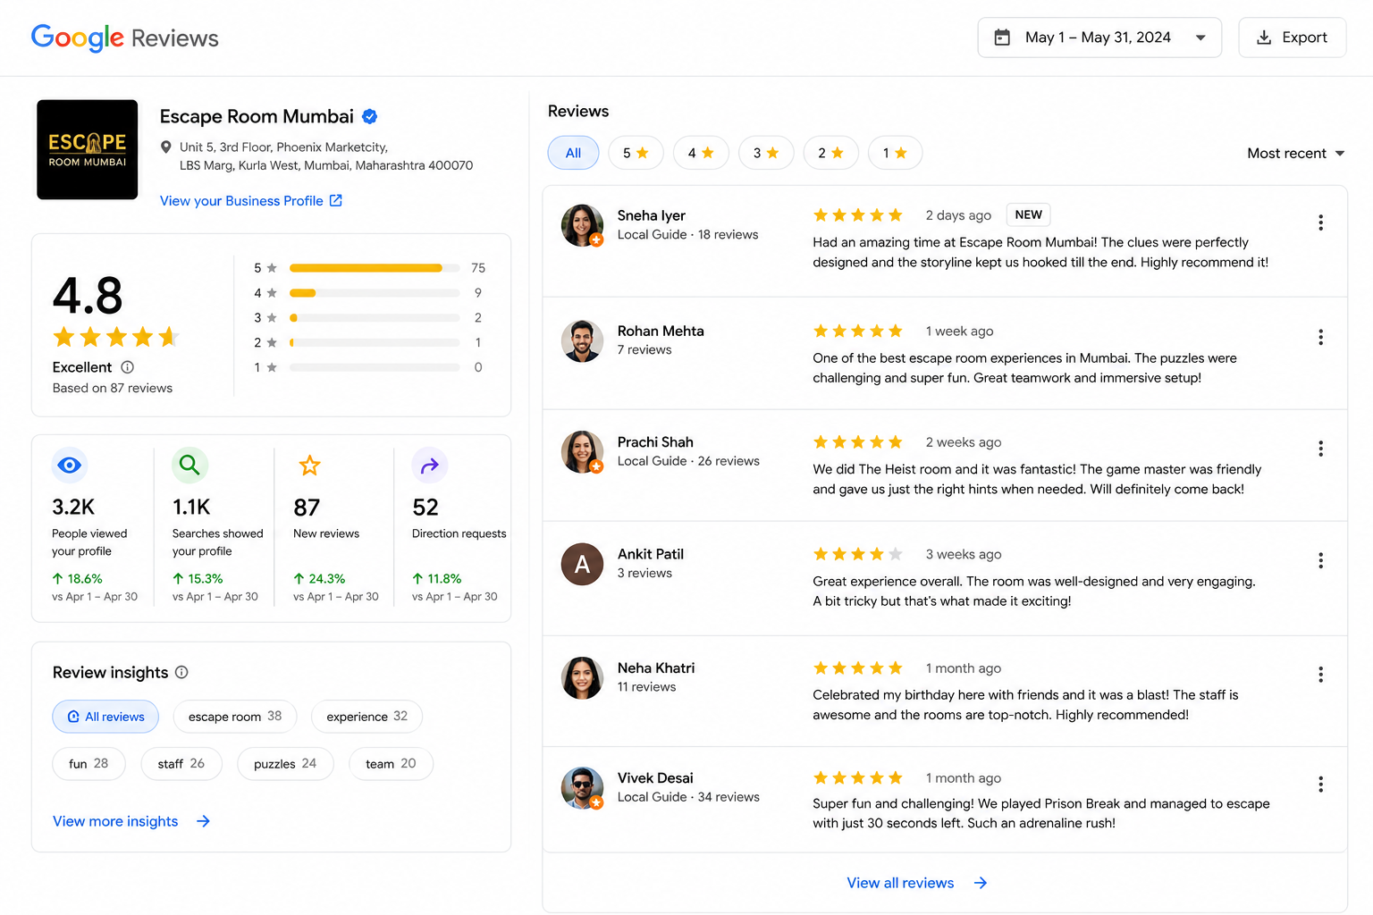Click the location pin icon by the address
The width and height of the screenshot is (1373, 915).
pyautogui.click(x=165, y=147)
